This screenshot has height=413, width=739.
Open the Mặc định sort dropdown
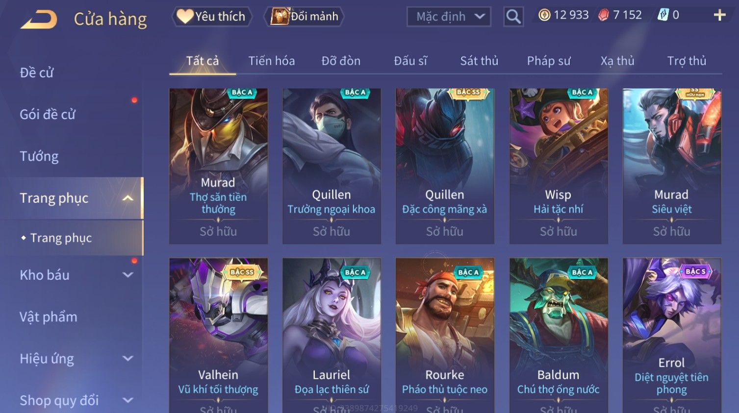pyautogui.click(x=449, y=17)
